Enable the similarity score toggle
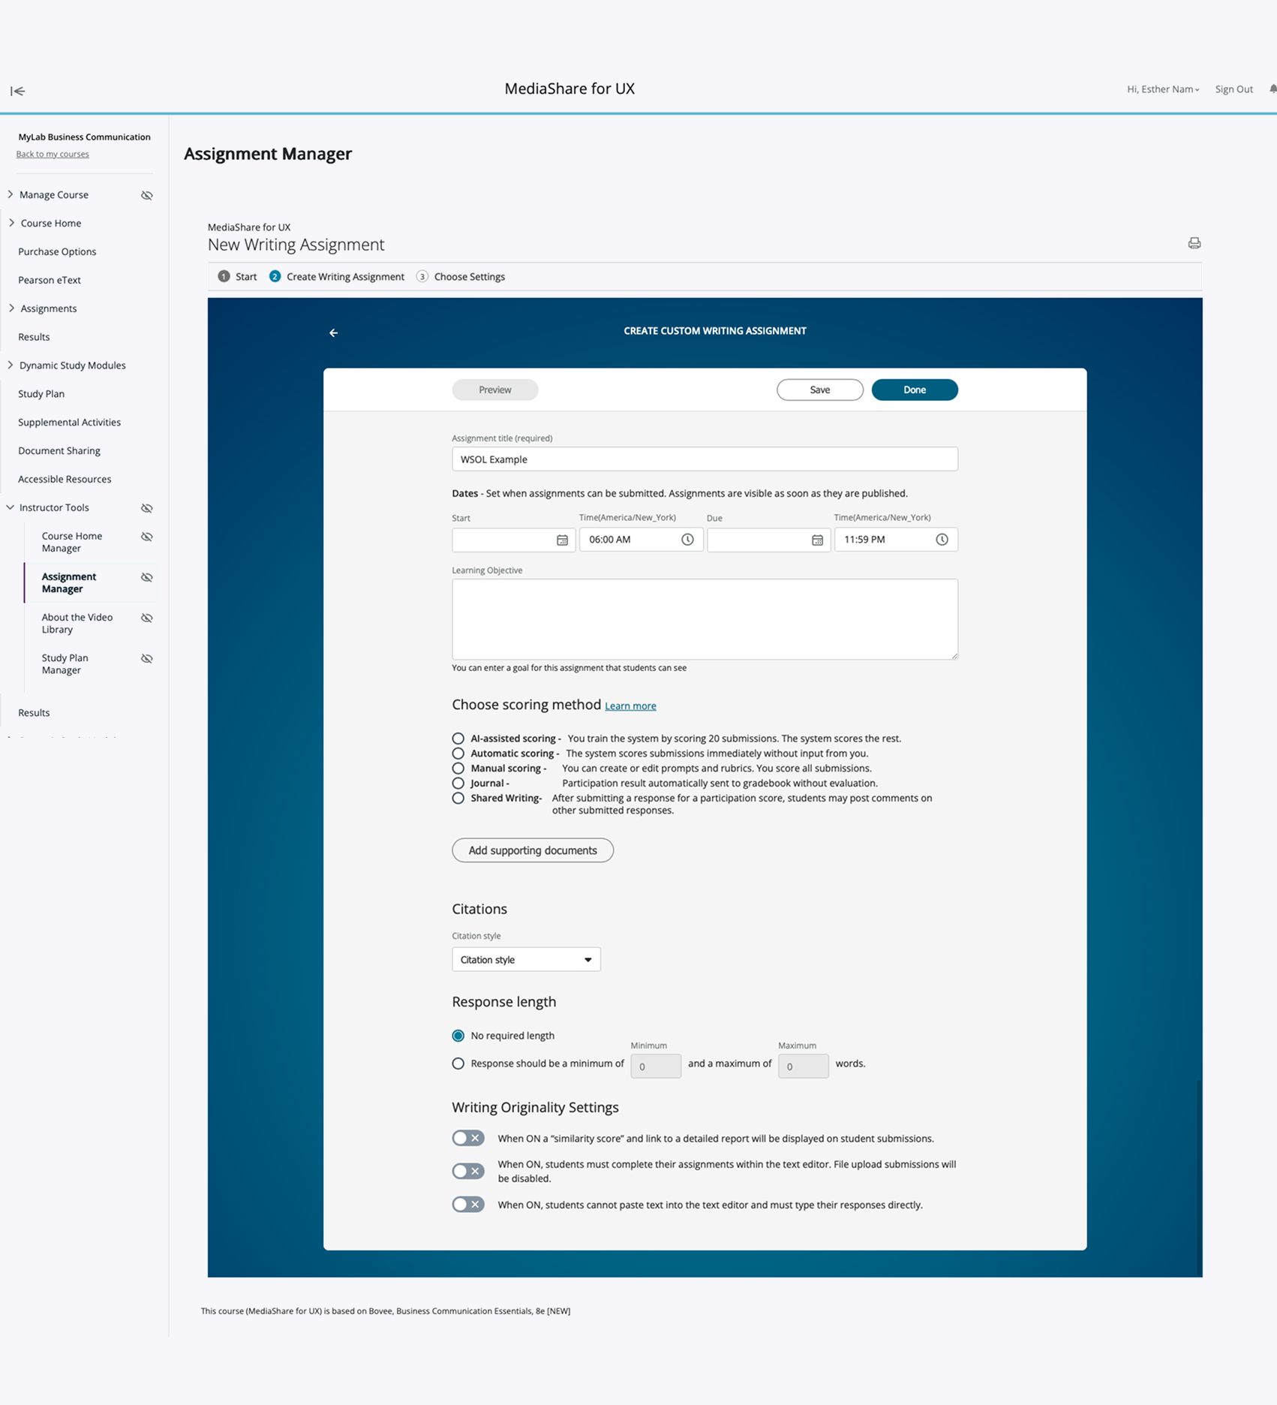The width and height of the screenshot is (1277, 1405). click(468, 1139)
